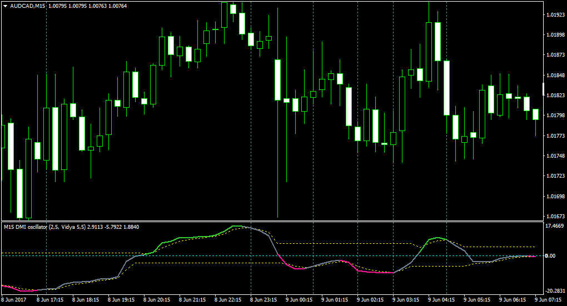This screenshot has width=567, height=306.
Task: Click the oscillator zero level label 0.00
Action: tap(550, 256)
